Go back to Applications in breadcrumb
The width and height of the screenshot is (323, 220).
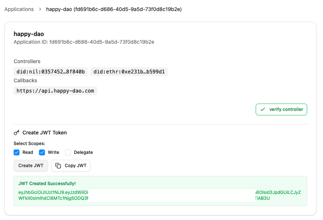click(x=19, y=9)
